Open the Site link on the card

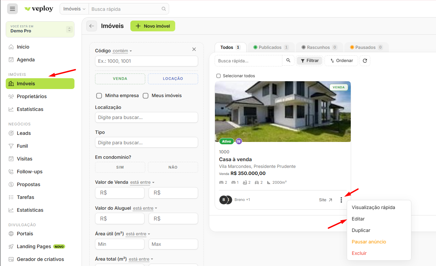(325, 200)
